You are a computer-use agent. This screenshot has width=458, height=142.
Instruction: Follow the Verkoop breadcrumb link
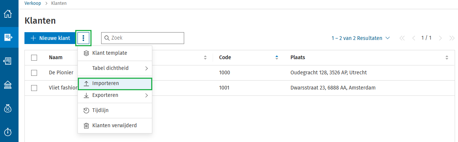point(33,3)
